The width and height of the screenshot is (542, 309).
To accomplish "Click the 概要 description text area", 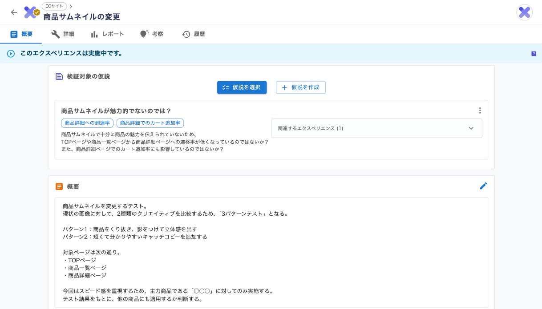I will [x=271, y=252].
